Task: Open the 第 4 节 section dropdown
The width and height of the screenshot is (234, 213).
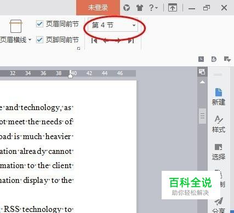Action: pyautogui.click(x=113, y=25)
